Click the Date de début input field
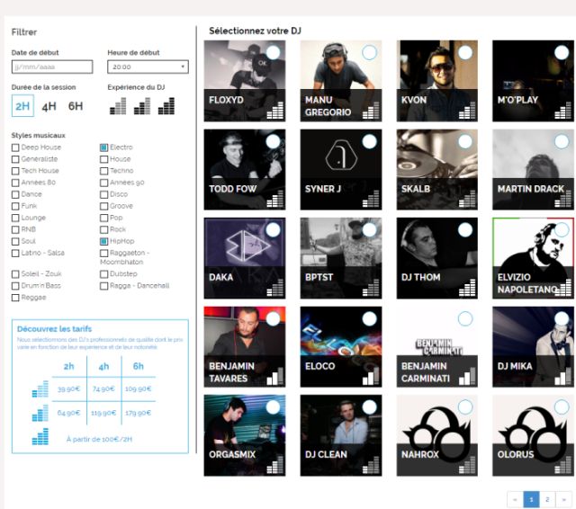The image size is (576, 509). (x=52, y=67)
